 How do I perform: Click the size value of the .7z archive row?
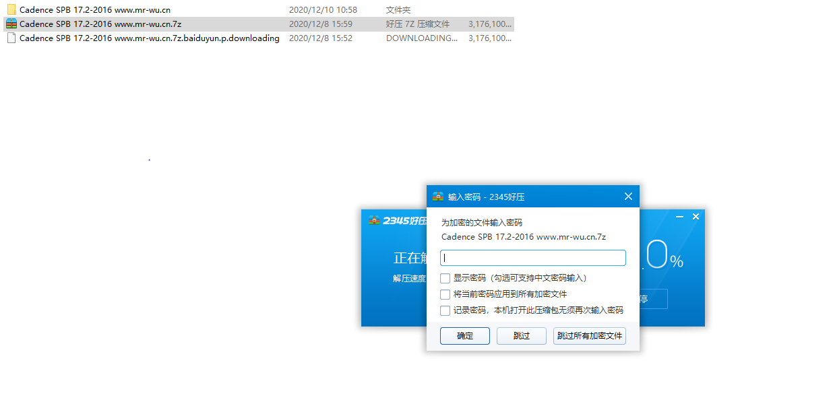[490, 24]
